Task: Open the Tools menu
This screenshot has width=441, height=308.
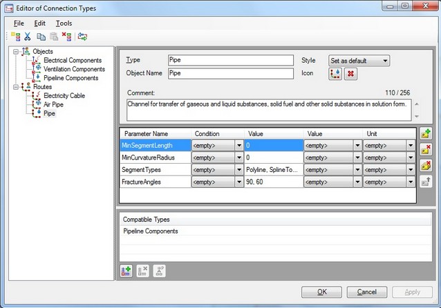Action: 64,23
